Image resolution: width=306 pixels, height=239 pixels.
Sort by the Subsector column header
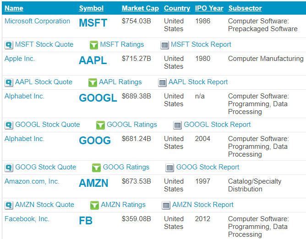tap(245, 8)
